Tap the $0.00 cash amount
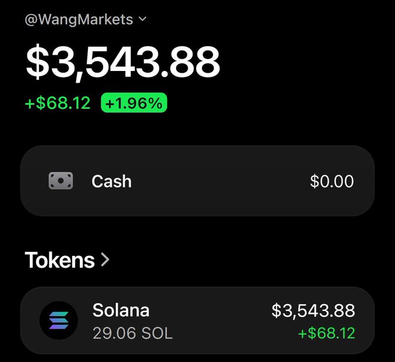This screenshot has height=362, width=395. [332, 181]
